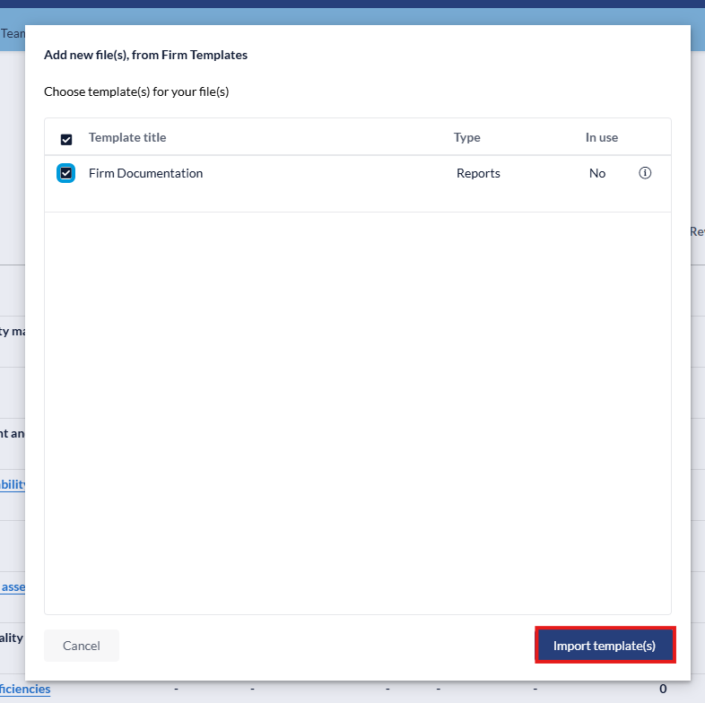Click the Choose template(s) instruction text

[136, 91]
